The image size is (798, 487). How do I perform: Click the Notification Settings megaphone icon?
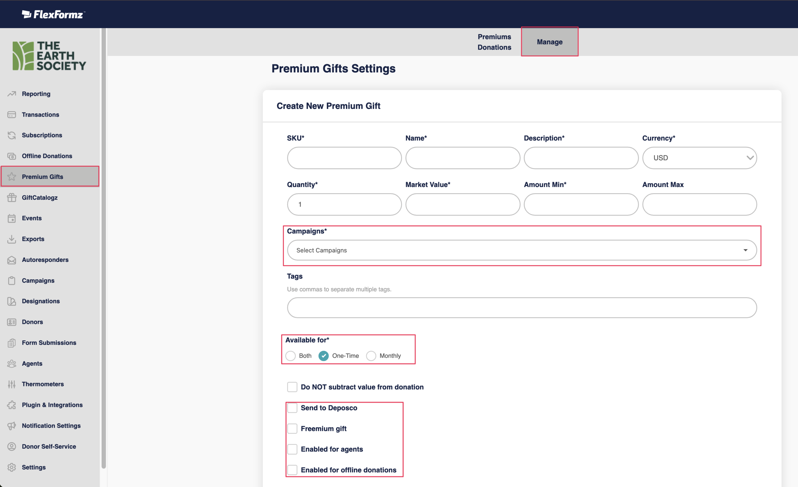coord(12,426)
